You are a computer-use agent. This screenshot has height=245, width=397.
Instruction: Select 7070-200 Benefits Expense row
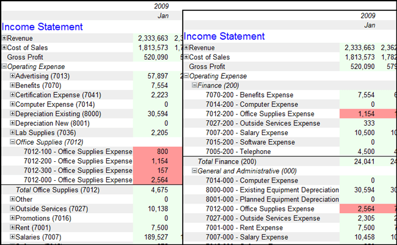pyautogui.click(x=249, y=95)
